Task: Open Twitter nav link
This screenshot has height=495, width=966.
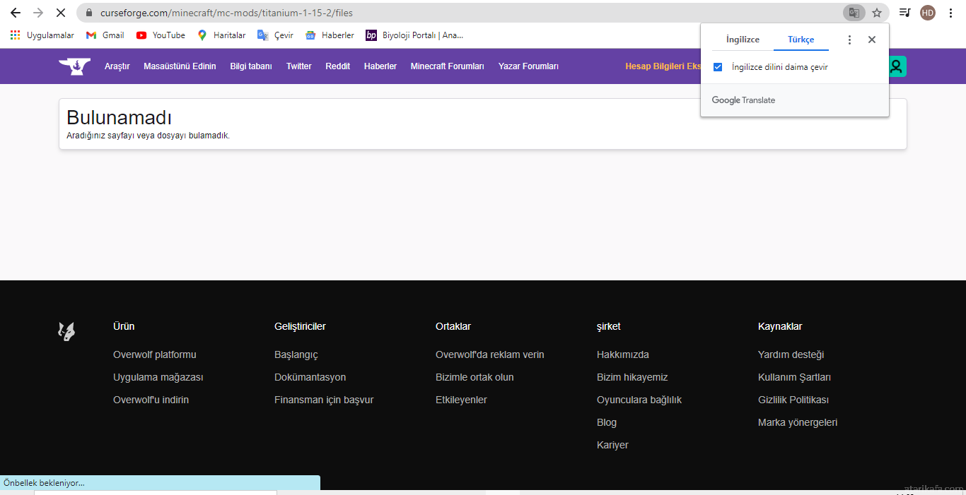Action: click(299, 66)
